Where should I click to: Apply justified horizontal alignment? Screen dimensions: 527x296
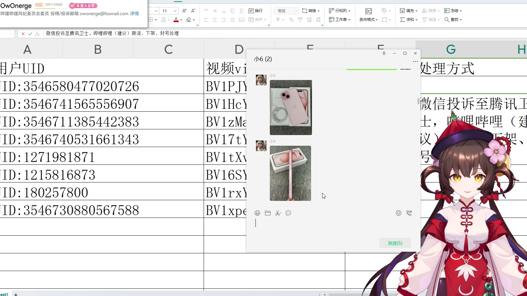pos(233,20)
